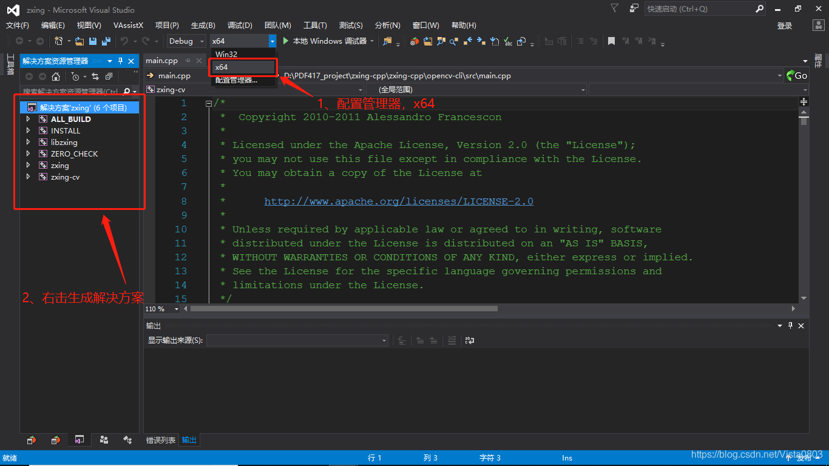
Task: Click the user account avatar icon
Action: 819,25
